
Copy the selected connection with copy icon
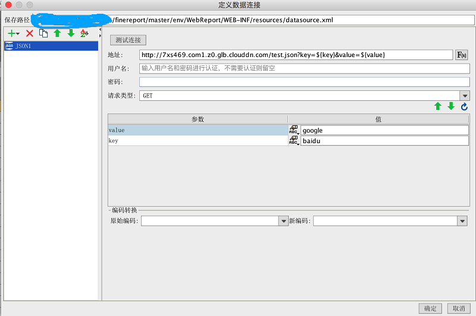[x=43, y=33]
